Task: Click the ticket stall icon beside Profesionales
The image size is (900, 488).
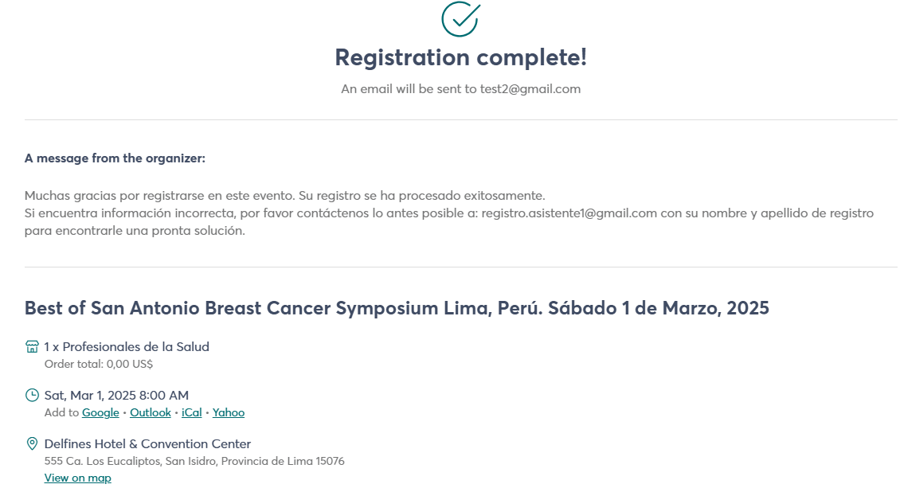Action: coord(32,346)
